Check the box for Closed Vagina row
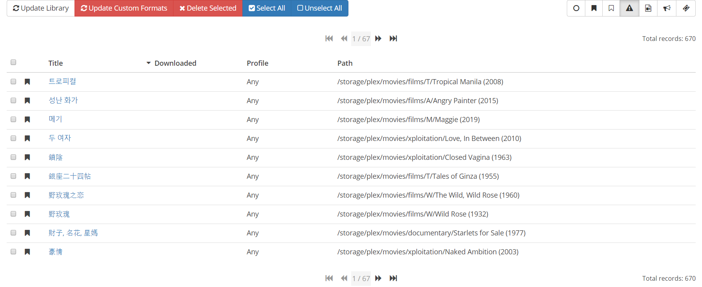 click(13, 157)
